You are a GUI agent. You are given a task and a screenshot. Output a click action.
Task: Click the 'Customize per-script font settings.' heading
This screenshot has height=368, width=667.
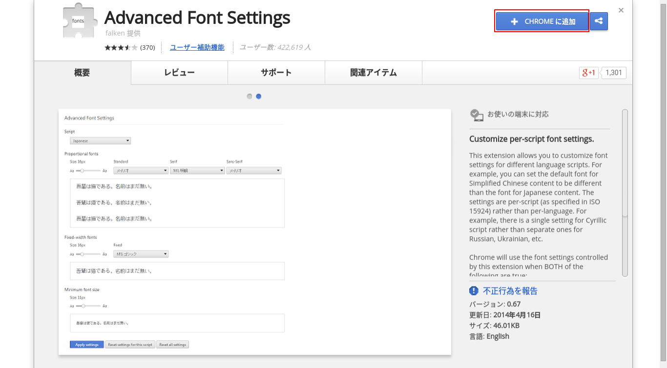[532, 139]
